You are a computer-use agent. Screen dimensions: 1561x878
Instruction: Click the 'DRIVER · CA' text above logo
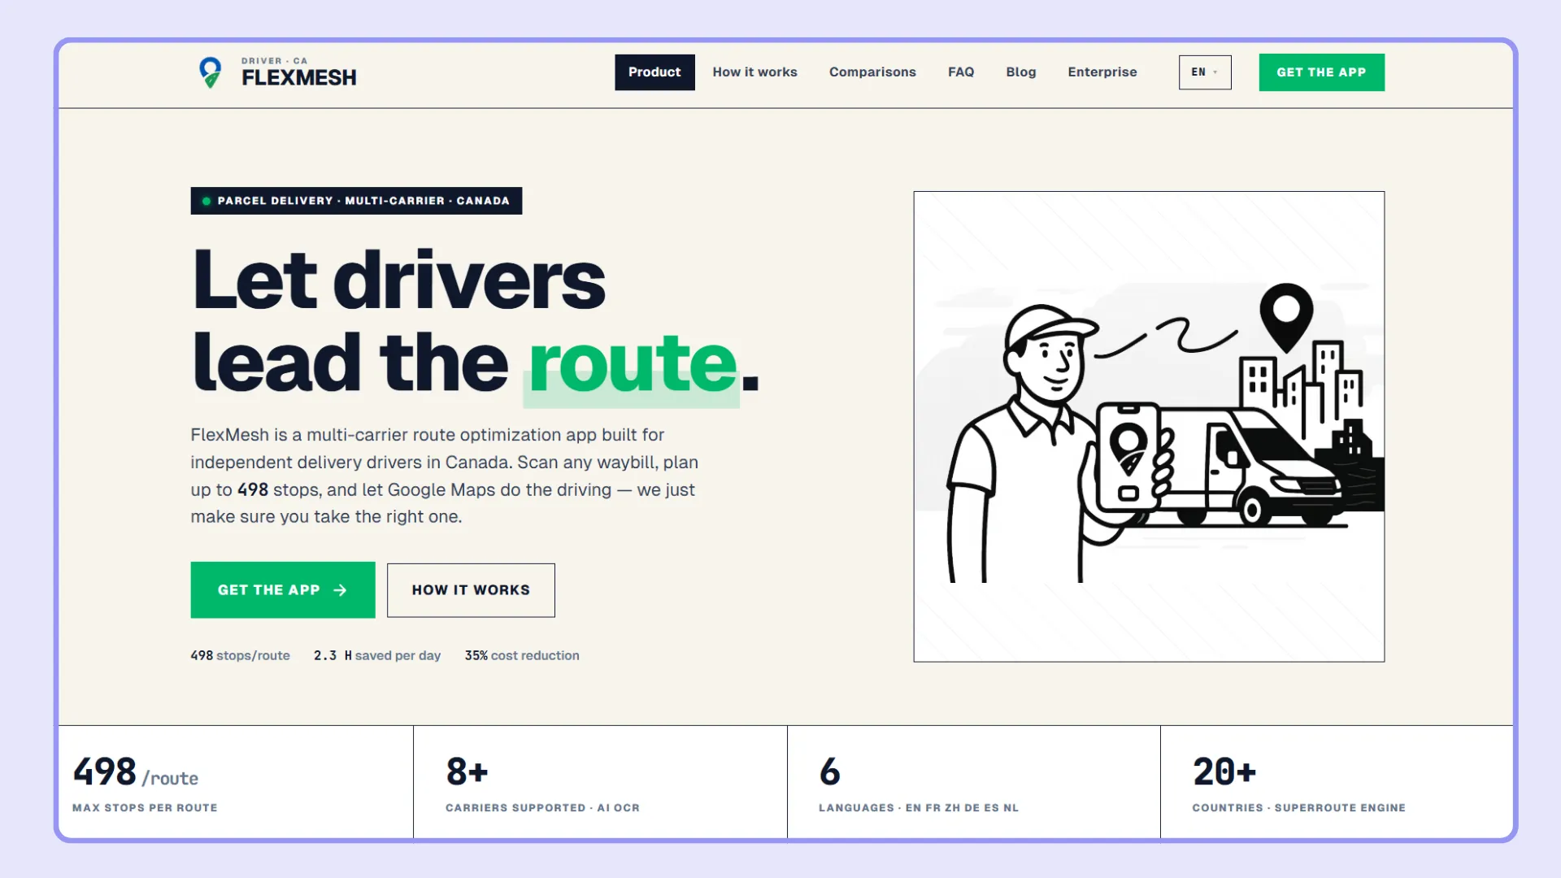click(274, 61)
